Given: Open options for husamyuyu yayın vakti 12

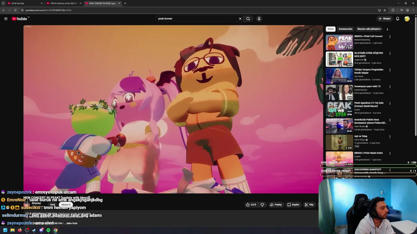Looking at the screenshot, I should click(x=390, y=87).
